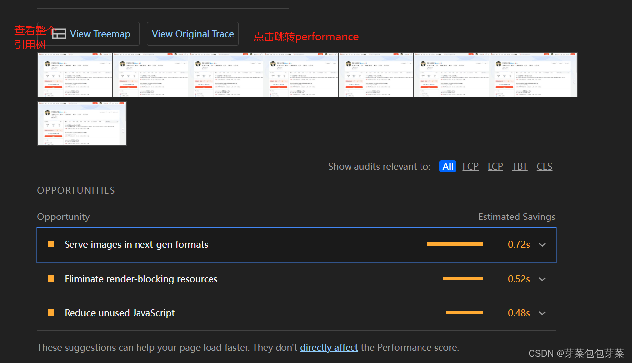Click the treemap grid icon
This screenshot has height=363, width=632.
pyautogui.click(x=59, y=34)
